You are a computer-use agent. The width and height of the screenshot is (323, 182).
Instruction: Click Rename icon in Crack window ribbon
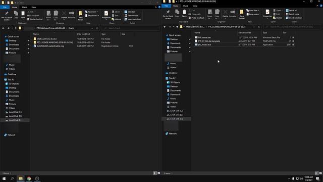[71, 15]
